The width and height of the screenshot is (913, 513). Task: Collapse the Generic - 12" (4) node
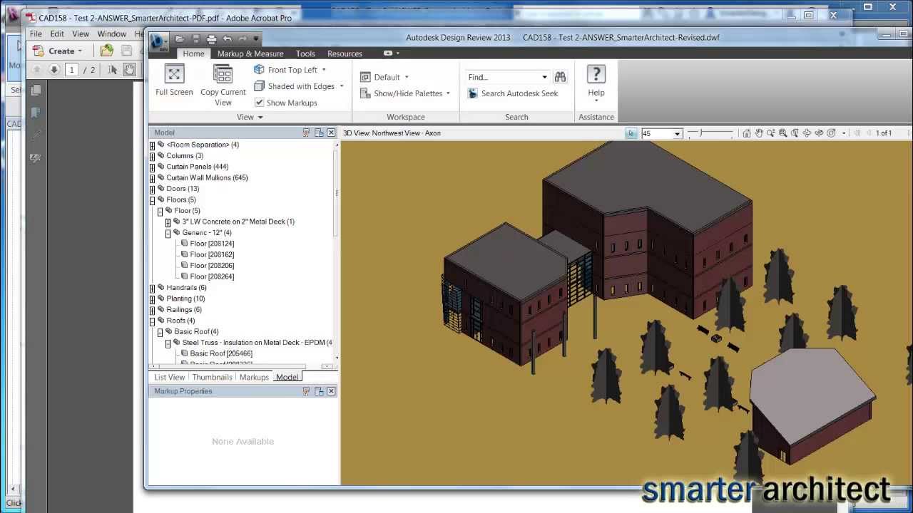pyautogui.click(x=168, y=233)
